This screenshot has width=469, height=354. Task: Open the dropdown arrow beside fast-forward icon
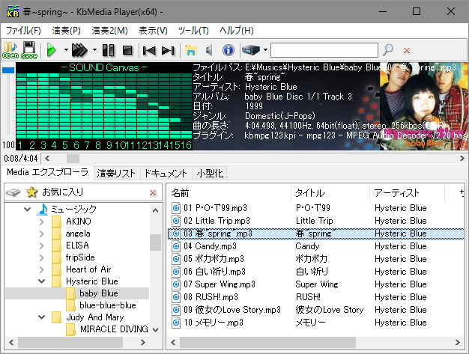coord(94,50)
